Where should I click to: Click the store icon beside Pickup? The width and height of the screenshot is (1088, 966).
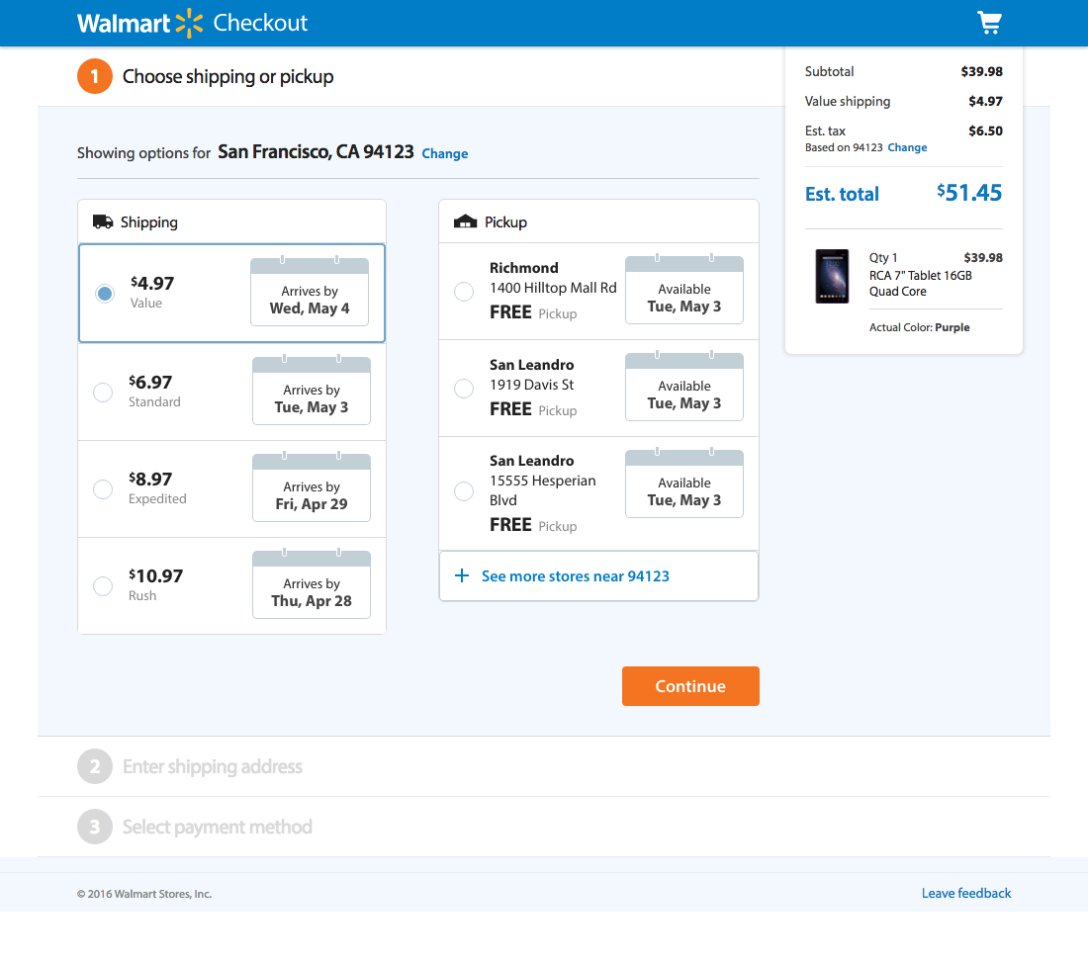(465, 221)
